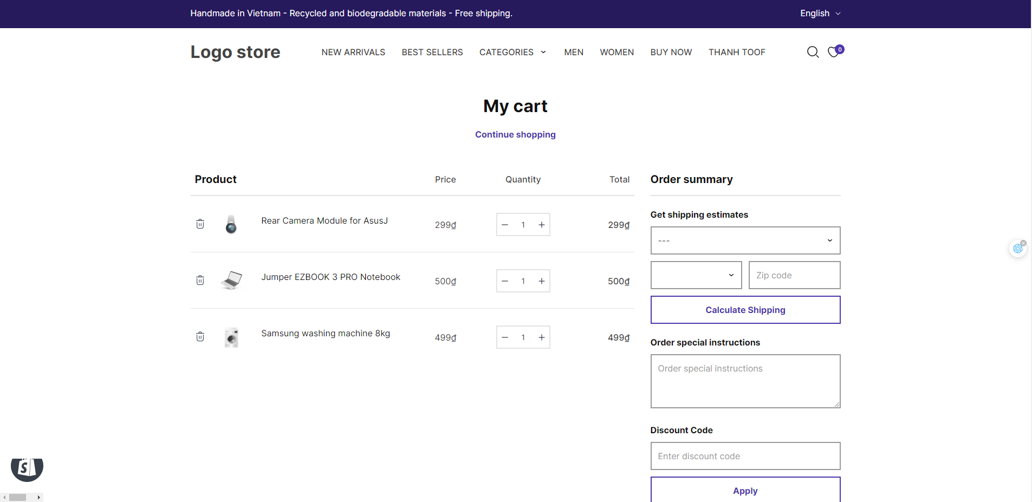This screenshot has width=1032, height=502.
Task: Click the Order summary heading
Action: pos(691,179)
